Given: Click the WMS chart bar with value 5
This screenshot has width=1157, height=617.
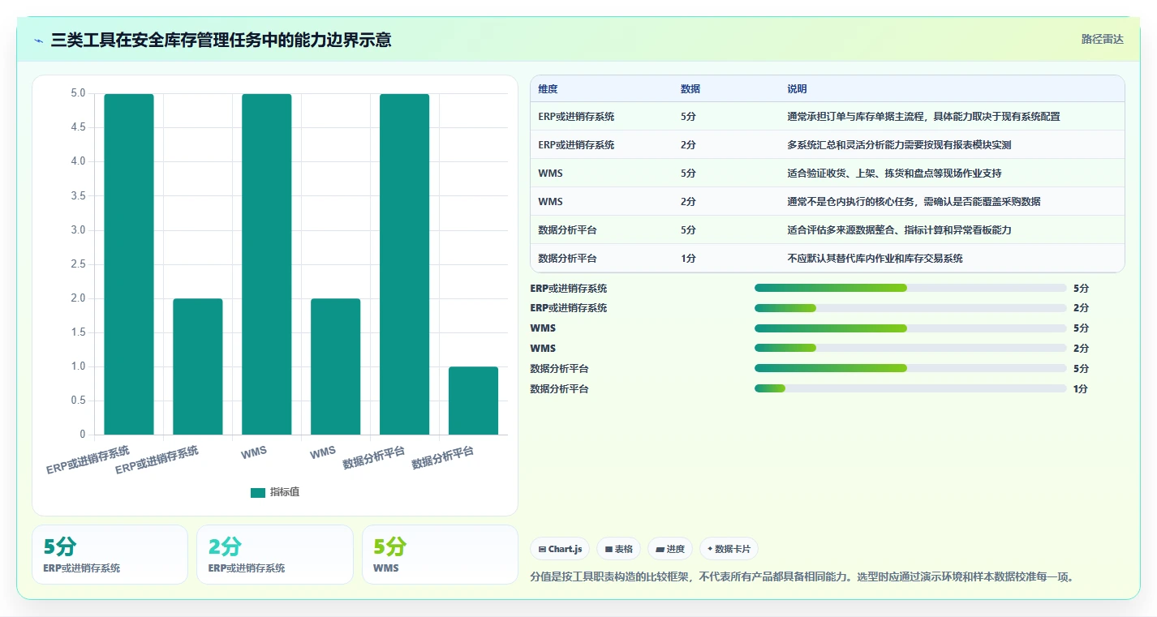Looking at the screenshot, I should (267, 264).
